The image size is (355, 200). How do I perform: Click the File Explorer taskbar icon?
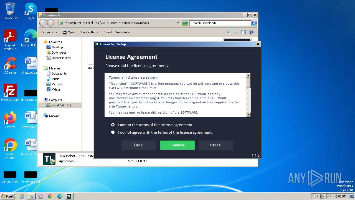coord(31,196)
